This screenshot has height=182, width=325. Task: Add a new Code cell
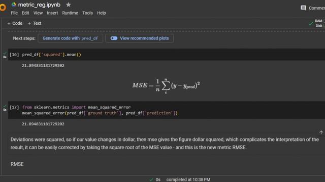15,23
